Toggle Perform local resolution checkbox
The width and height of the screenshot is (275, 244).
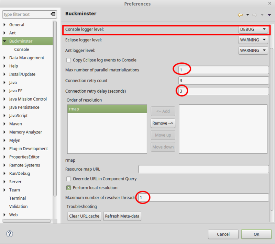tap(69, 188)
